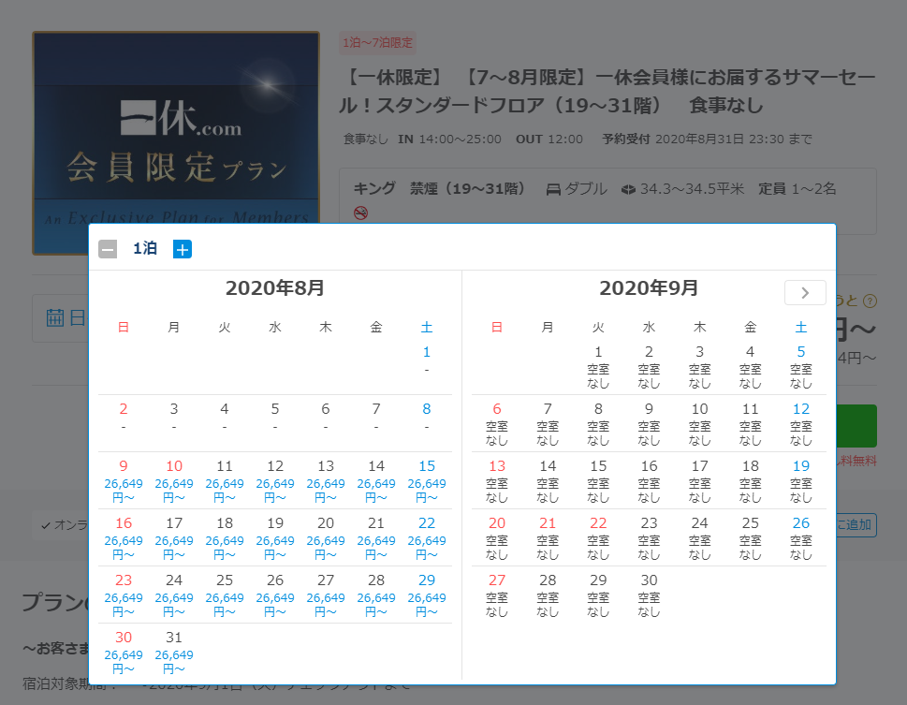Screen dimensions: 907x705
Task: Click the calendar icon behind popup
Action: [x=55, y=317]
